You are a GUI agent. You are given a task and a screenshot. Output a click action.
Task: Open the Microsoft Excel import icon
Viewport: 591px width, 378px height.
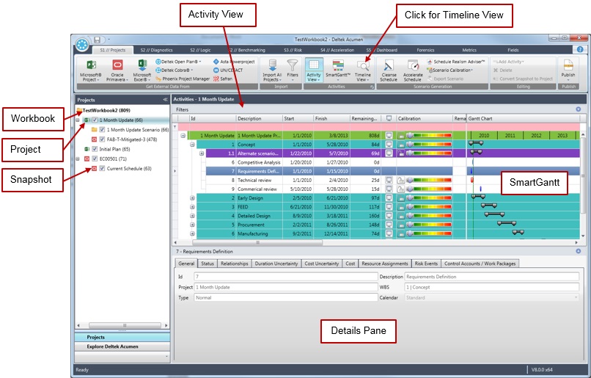(x=142, y=67)
